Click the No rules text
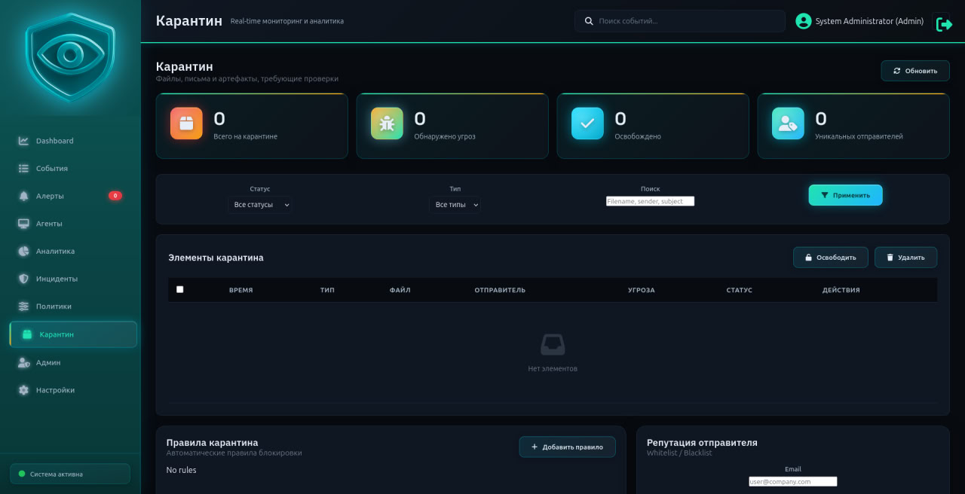This screenshot has width=965, height=494. click(x=182, y=471)
